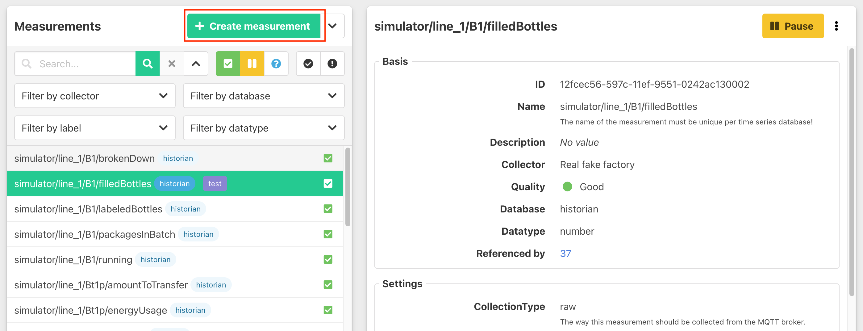The image size is (863, 331).
Task: Clear the search with the X icon
Action: [x=172, y=64]
